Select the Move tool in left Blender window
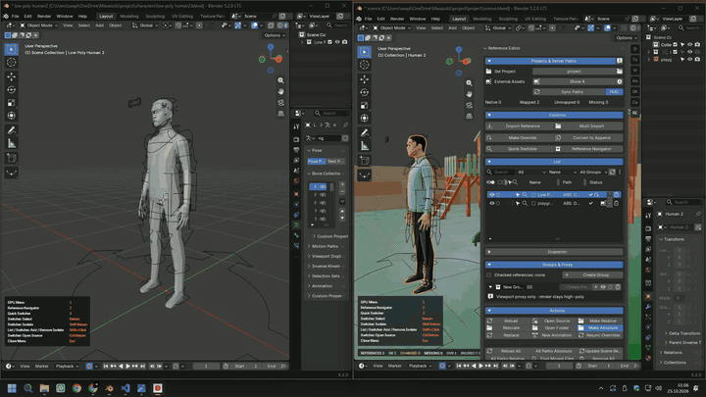 [11, 77]
